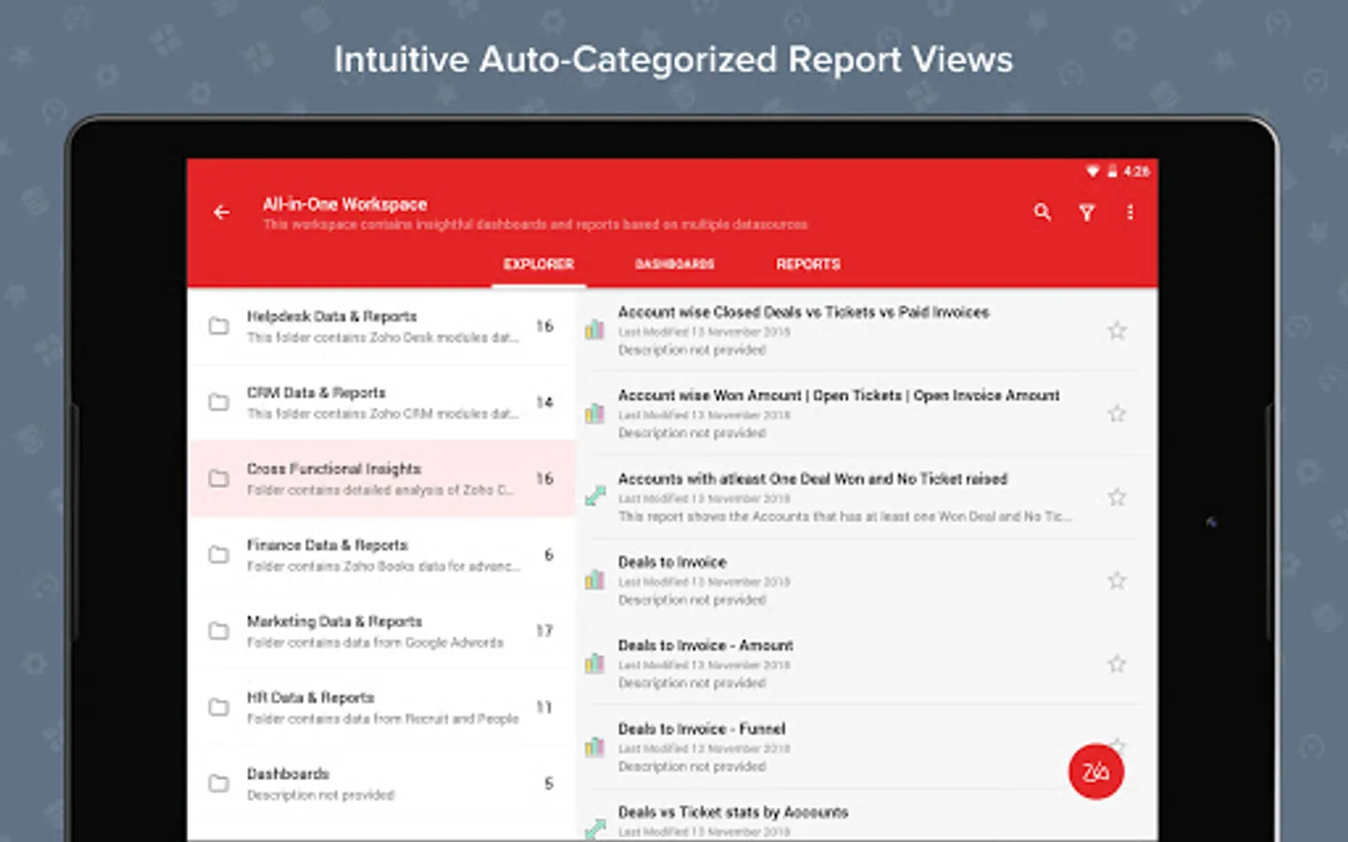Screen dimensions: 1348x842
Task: Open Finance Data & Reports folder
Action: (382, 555)
